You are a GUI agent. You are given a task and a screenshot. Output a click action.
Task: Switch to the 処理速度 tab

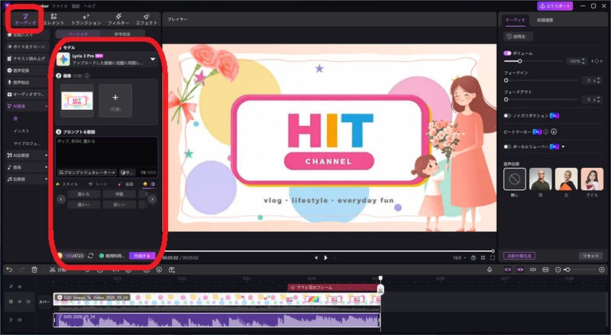tap(545, 20)
